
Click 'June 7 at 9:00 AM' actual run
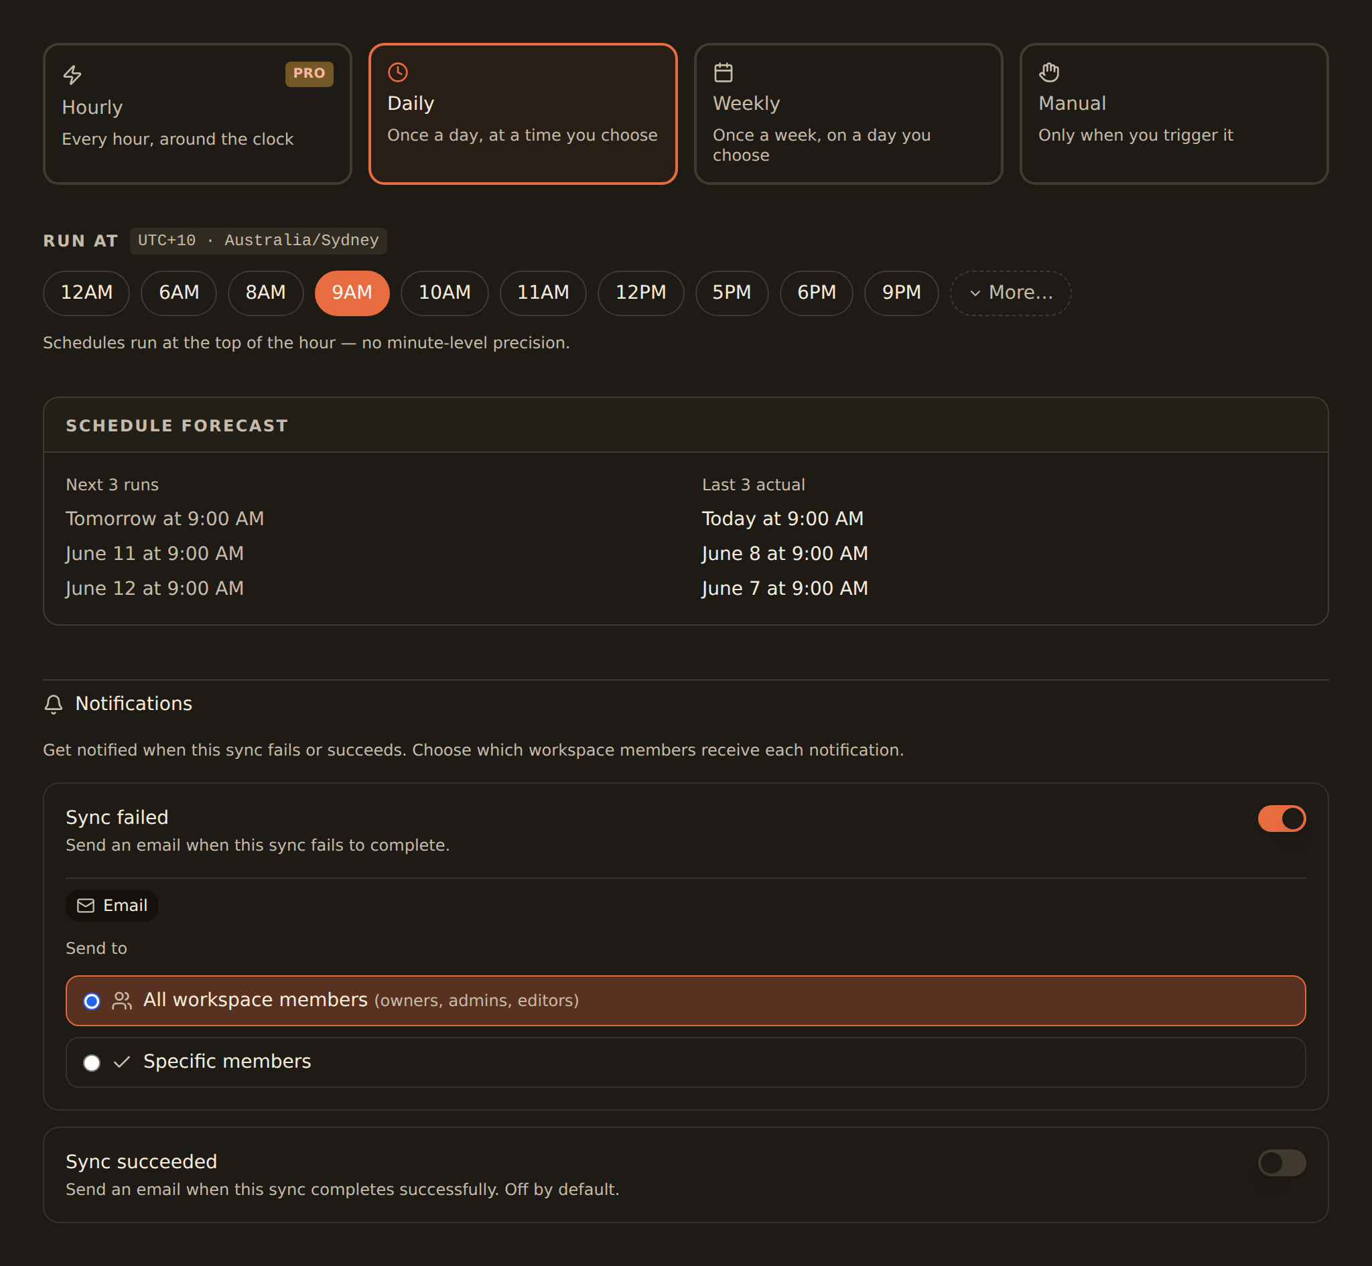point(785,589)
